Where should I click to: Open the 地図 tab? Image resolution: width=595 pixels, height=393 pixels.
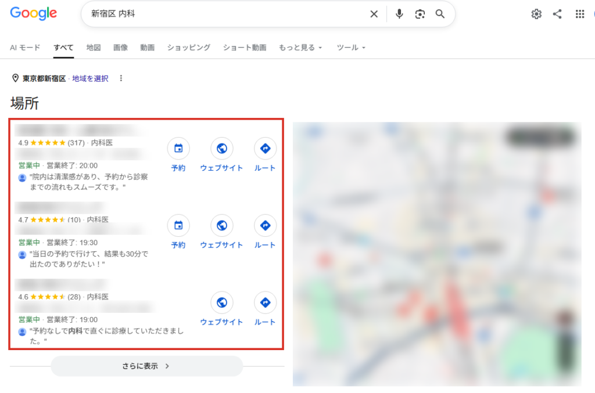(x=94, y=48)
